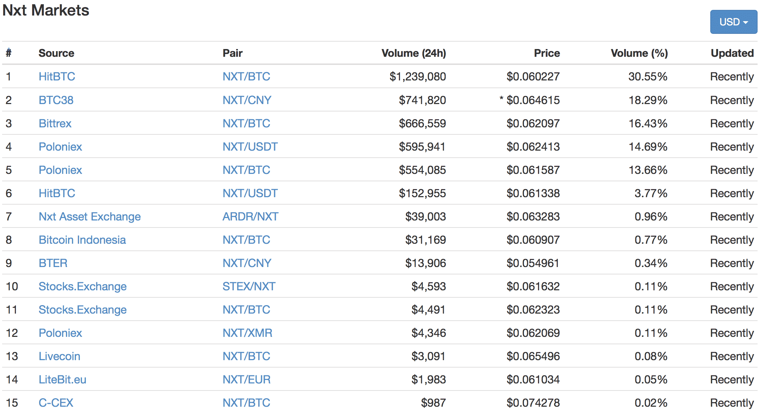This screenshot has height=412, width=759.
Task: Open NXT/CNY pair for BTER
Action: [247, 263]
